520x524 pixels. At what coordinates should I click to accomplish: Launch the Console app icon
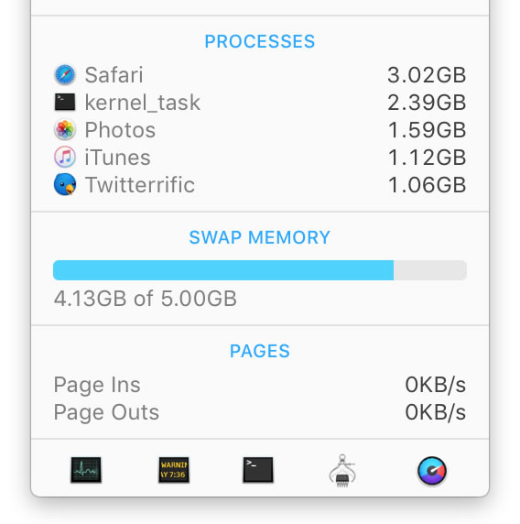click(x=174, y=470)
